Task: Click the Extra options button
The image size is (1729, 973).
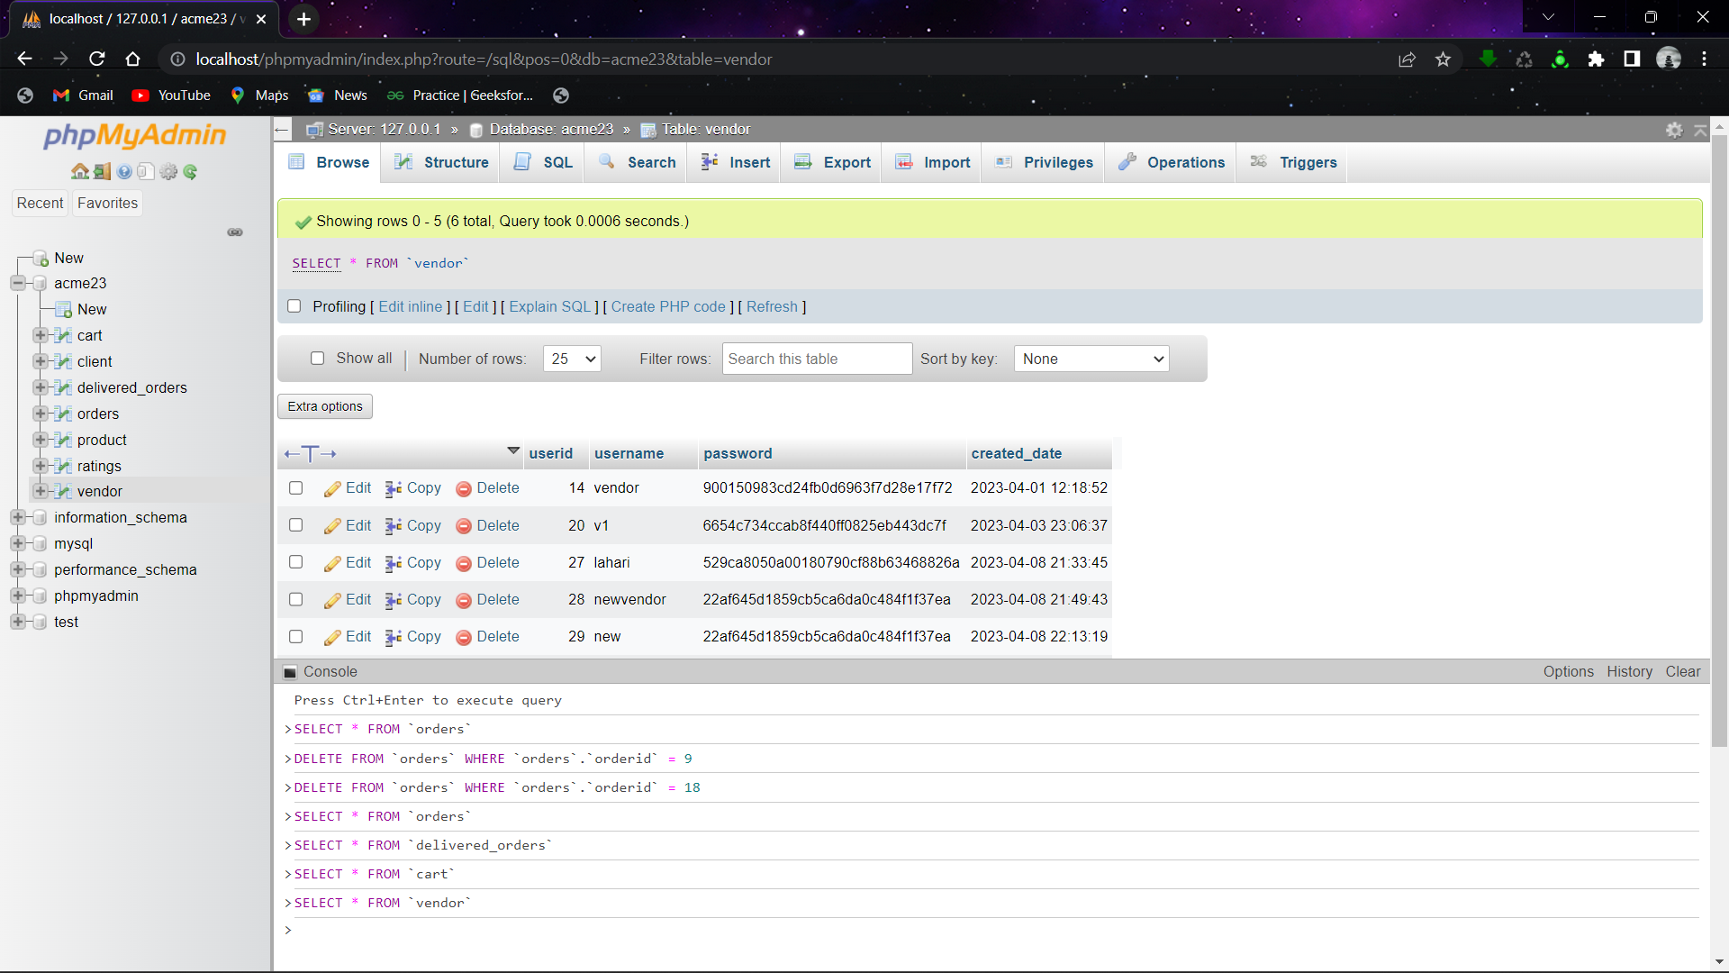Action: coord(324,406)
